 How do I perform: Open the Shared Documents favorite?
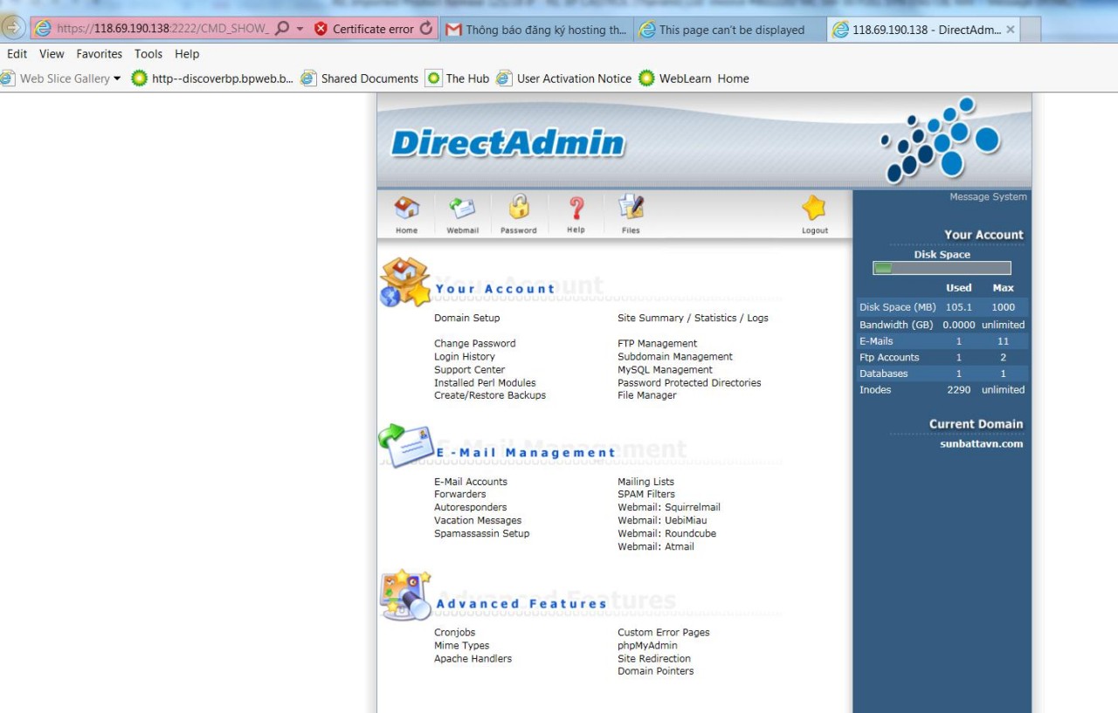coord(360,79)
